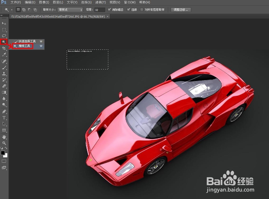Screen dimensions: 269x199
Task: Select the Blur tool
Action: [4, 98]
